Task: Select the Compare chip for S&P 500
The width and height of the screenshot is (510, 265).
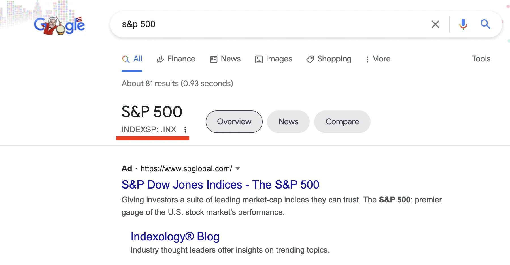Action: point(342,122)
